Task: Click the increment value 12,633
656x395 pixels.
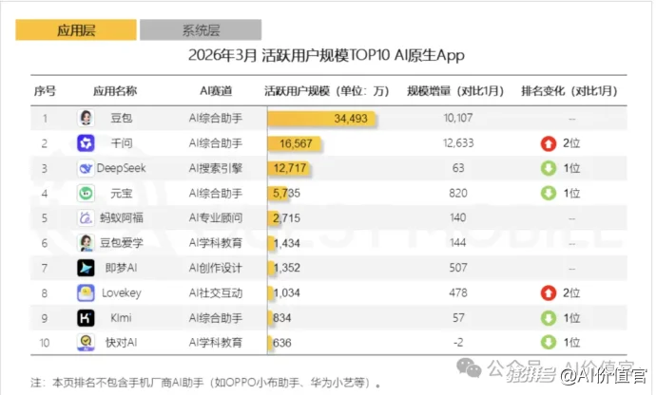Action: pos(458,143)
